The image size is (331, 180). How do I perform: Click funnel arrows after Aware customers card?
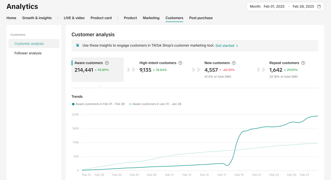(x=131, y=70)
